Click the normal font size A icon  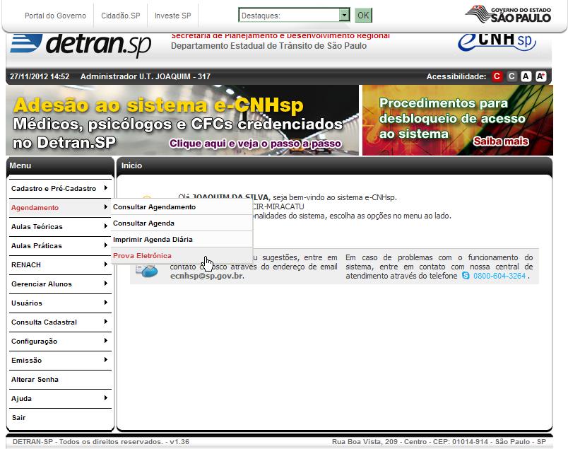(526, 76)
